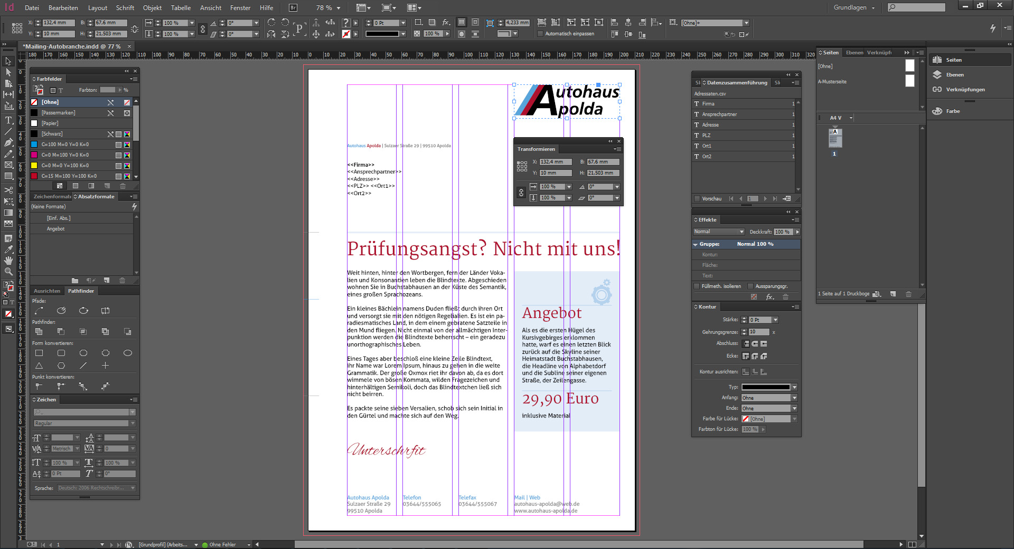Enable the Automatisch einpassen checkbox
Viewport: 1014px width, 549px height.
pyautogui.click(x=541, y=33)
